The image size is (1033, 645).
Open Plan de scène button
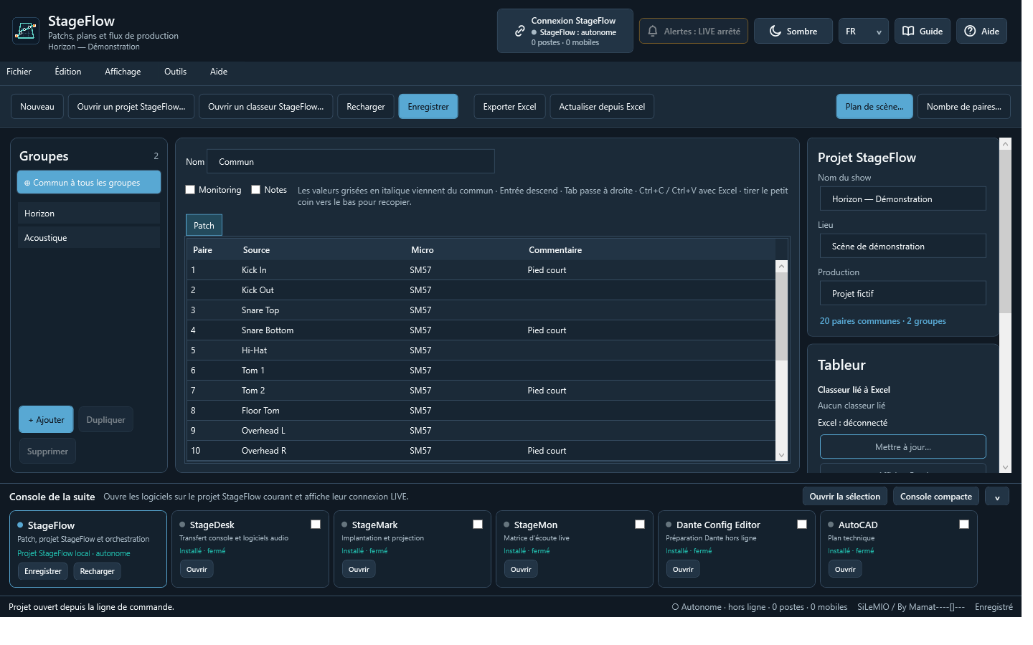[874, 107]
